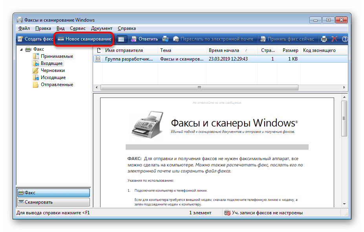
Task: Open the Документ menu
Action: (x=101, y=28)
